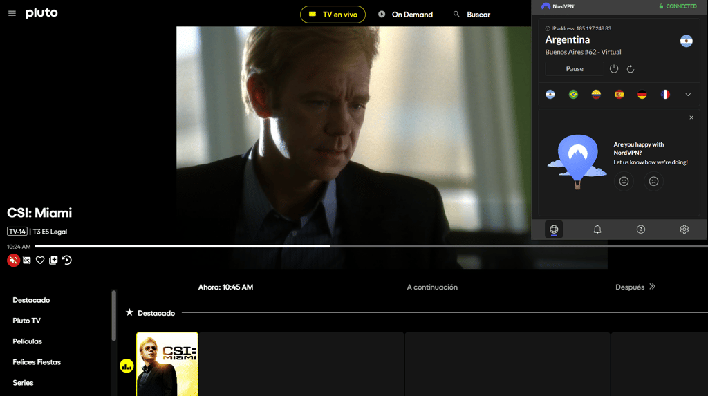Select Colombia flag in quick connect
This screenshot has height=396, width=708.
(x=596, y=95)
